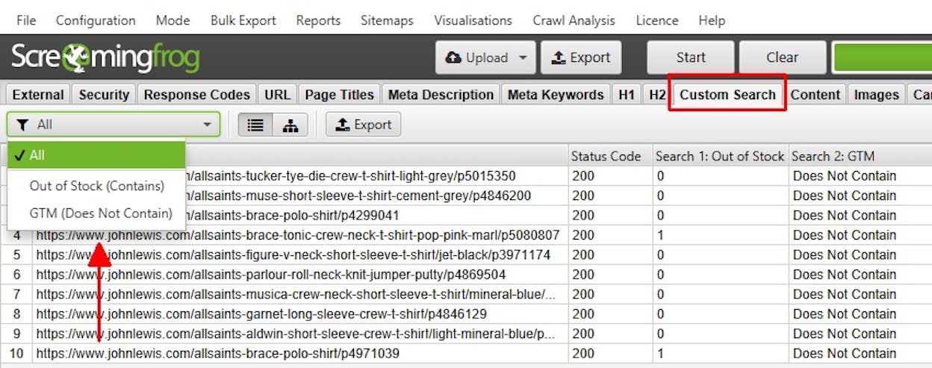Switch to the Content tab
932x368 pixels.
pos(815,95)
